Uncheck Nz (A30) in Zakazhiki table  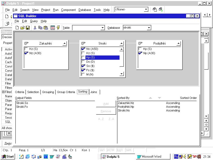(x=26, y=53)
